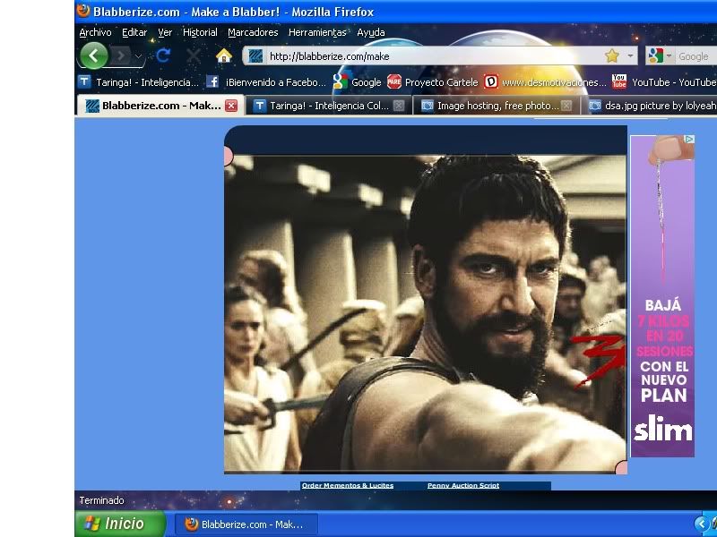Open the Google search engine selector
Screen dimensions: 717x537
click(x=660, y=56)
